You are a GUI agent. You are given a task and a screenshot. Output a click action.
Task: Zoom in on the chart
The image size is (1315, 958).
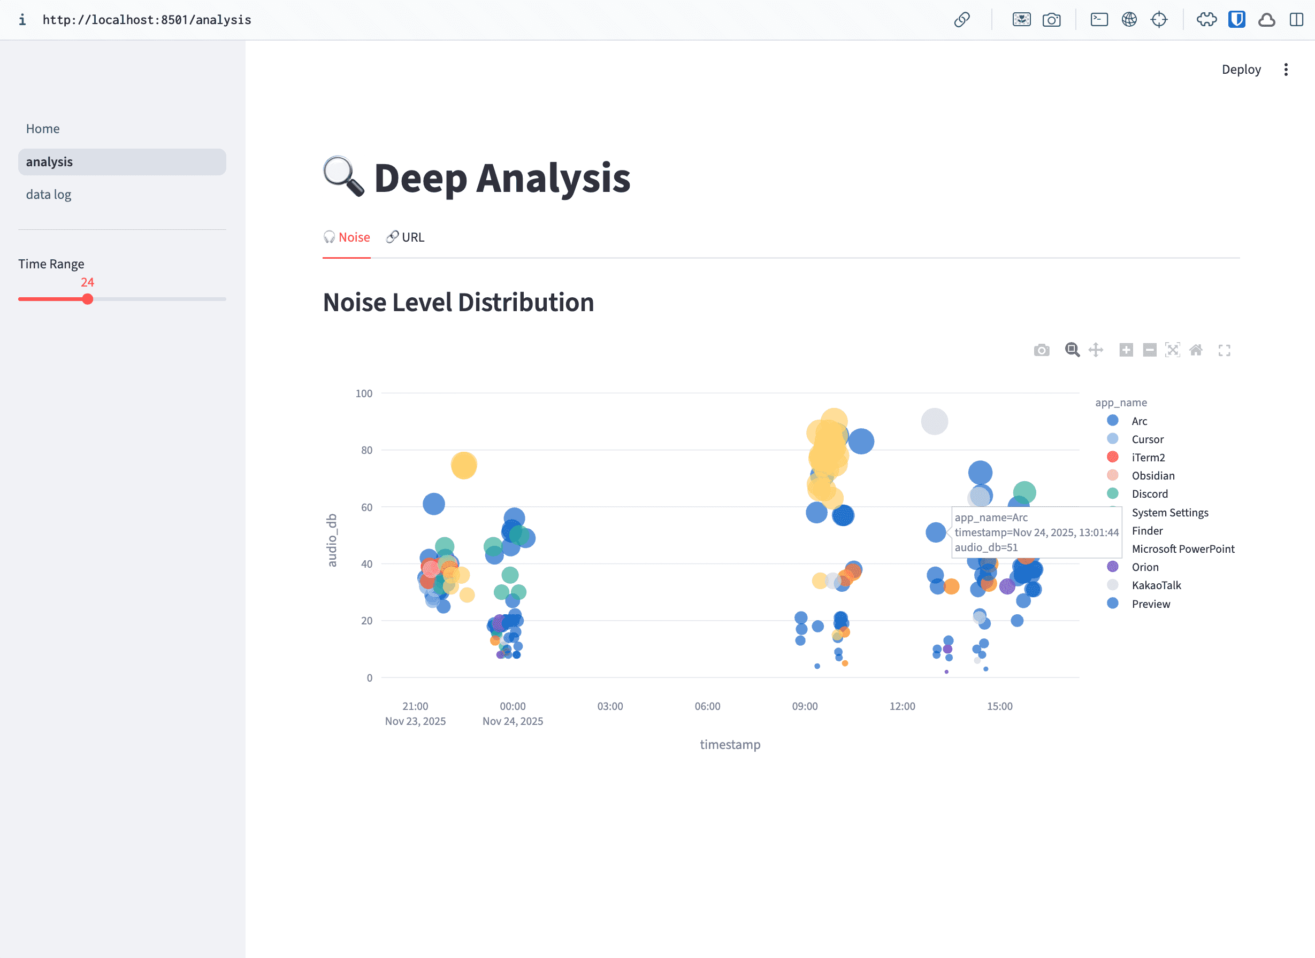(1126, 350)
